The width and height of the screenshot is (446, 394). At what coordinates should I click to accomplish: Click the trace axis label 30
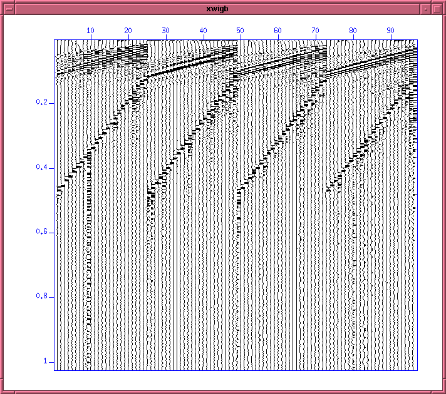(x=165, y=30)
